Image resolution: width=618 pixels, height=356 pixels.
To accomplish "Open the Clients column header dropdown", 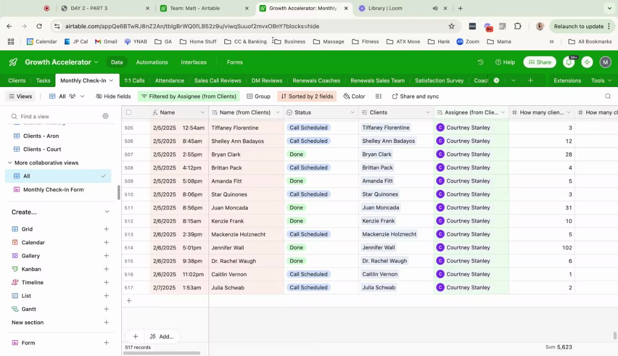I will (428, 113).
